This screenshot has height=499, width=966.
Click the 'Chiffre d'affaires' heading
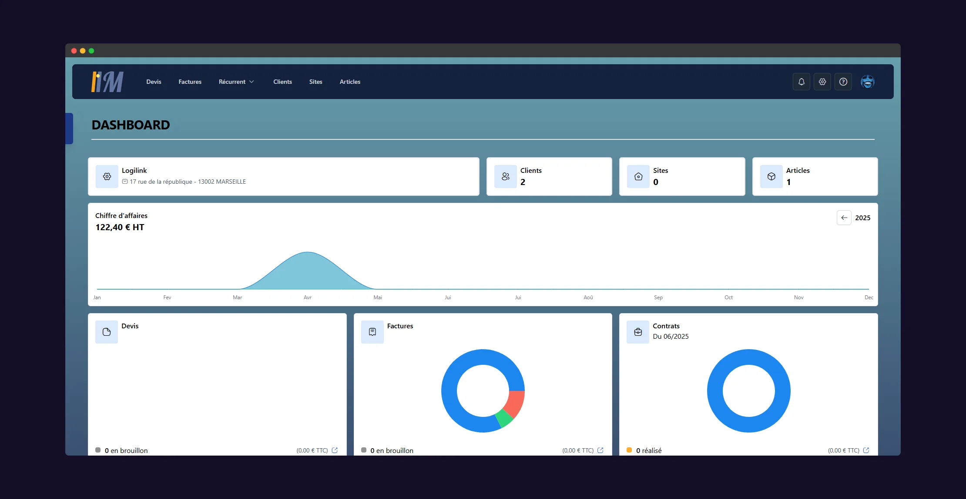coord(121,215)
